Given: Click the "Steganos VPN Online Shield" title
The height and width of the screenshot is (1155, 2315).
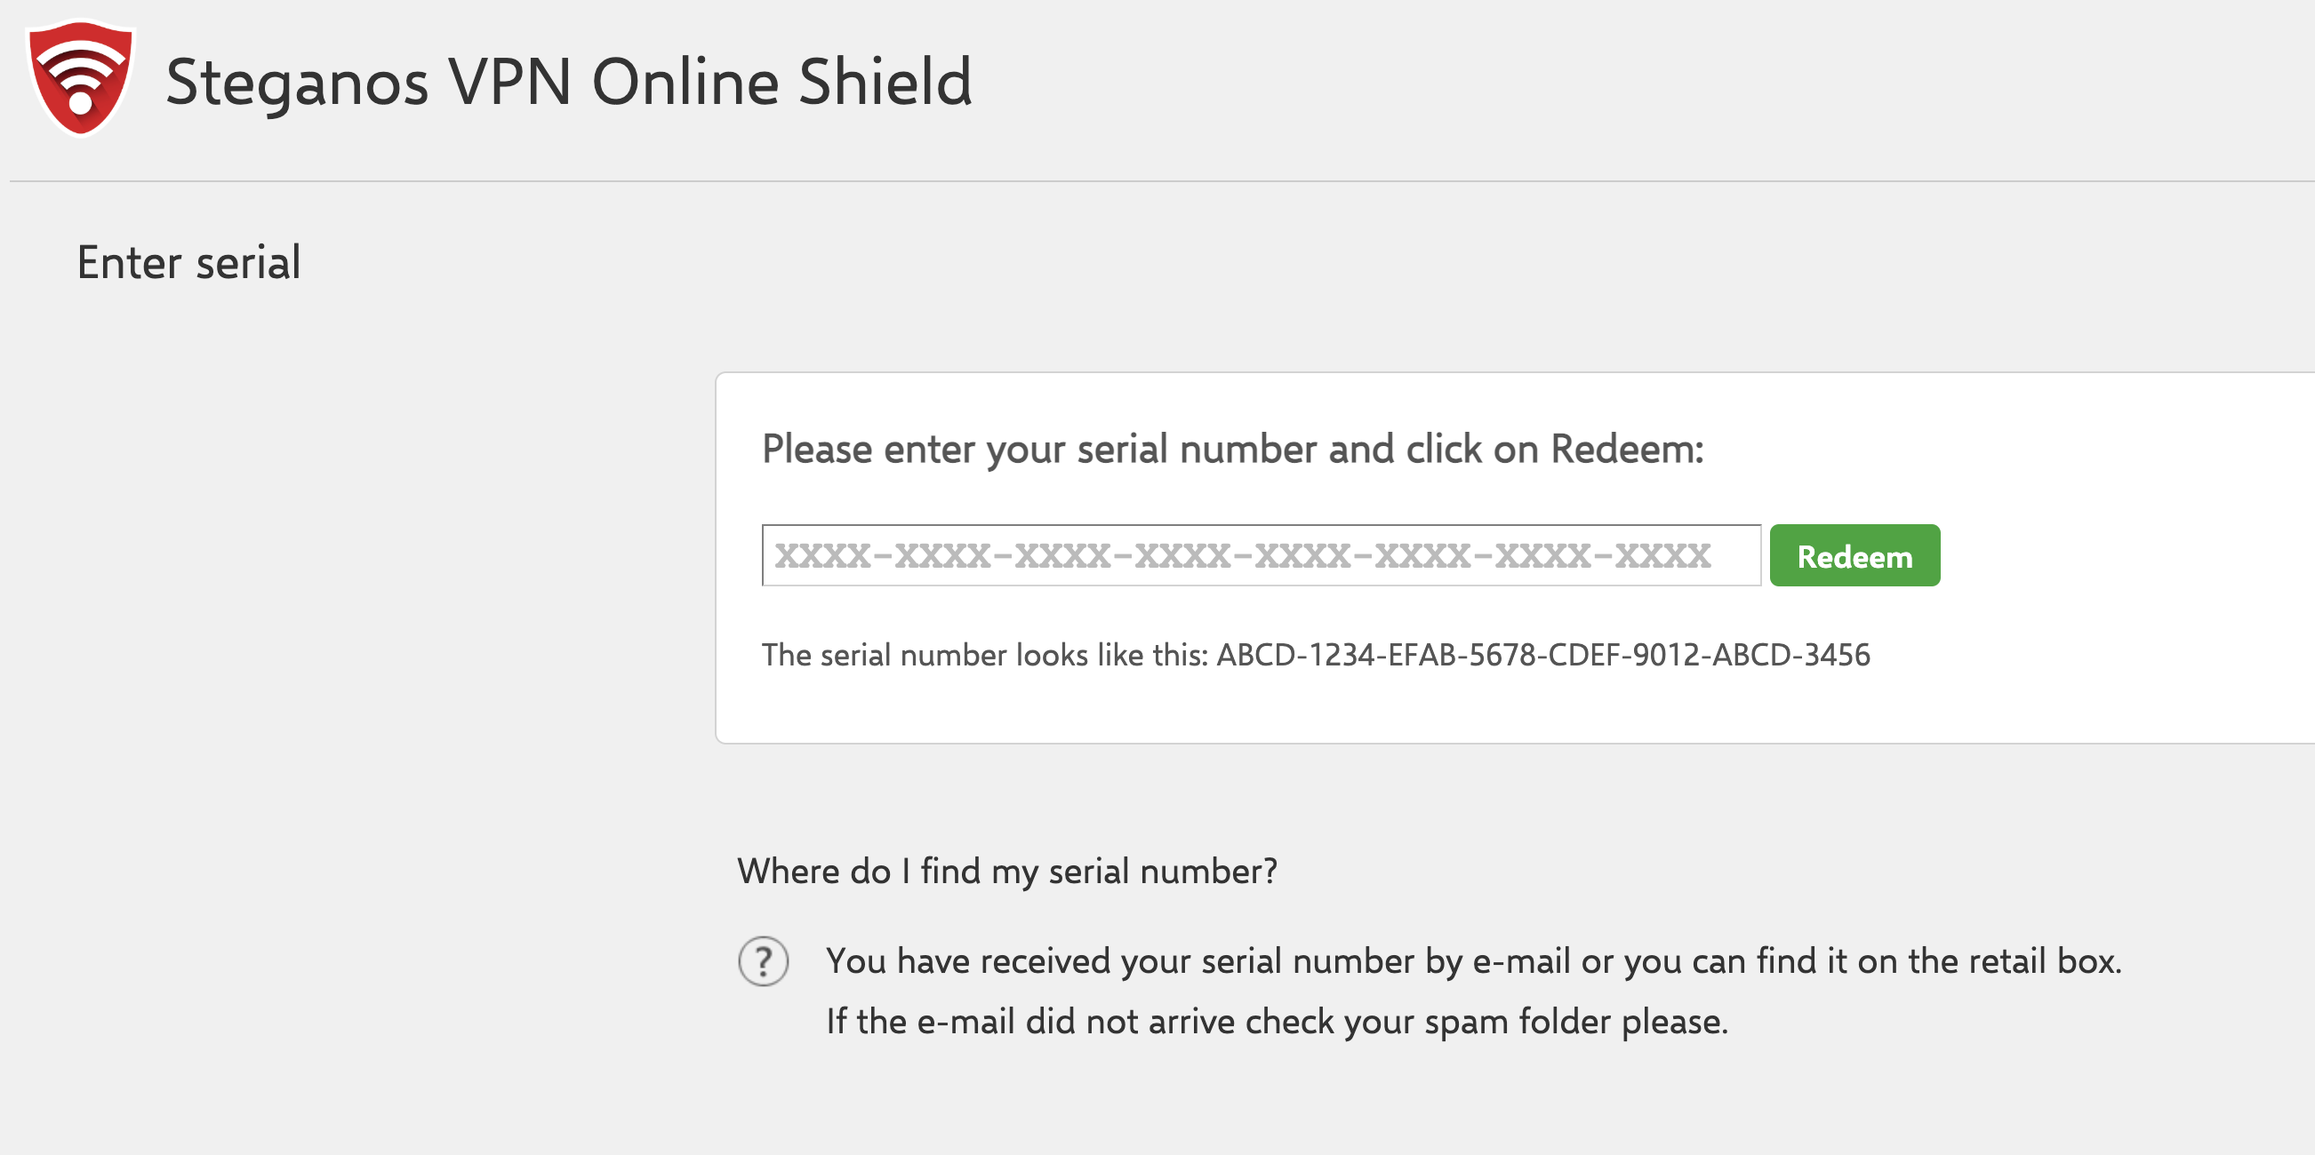Looking at the screenshot, I should click(568, 83).
